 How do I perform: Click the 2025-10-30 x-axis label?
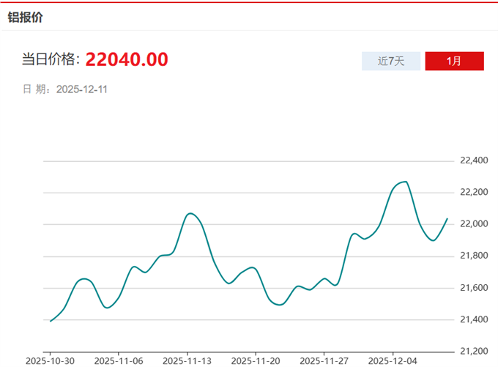click(x=48, y=361)
